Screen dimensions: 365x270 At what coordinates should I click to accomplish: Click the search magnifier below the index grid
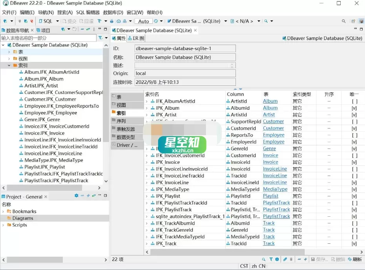264,259
